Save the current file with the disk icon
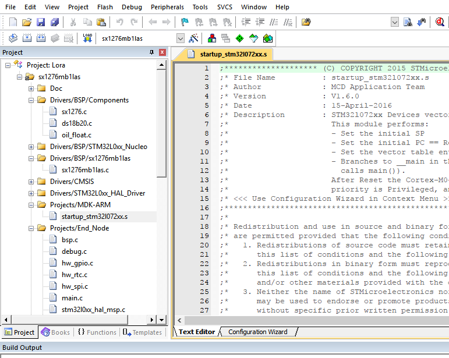Image resolution: width=449 pixels, height=358 pixels. 41,22
